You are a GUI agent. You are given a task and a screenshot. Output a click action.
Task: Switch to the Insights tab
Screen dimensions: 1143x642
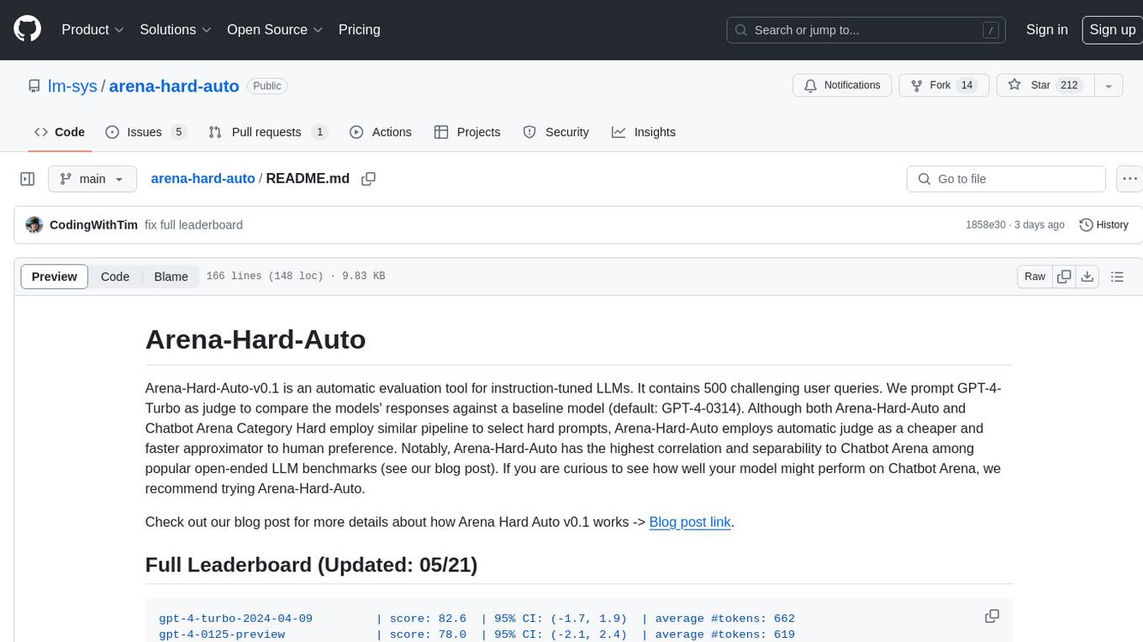[644, 132]
